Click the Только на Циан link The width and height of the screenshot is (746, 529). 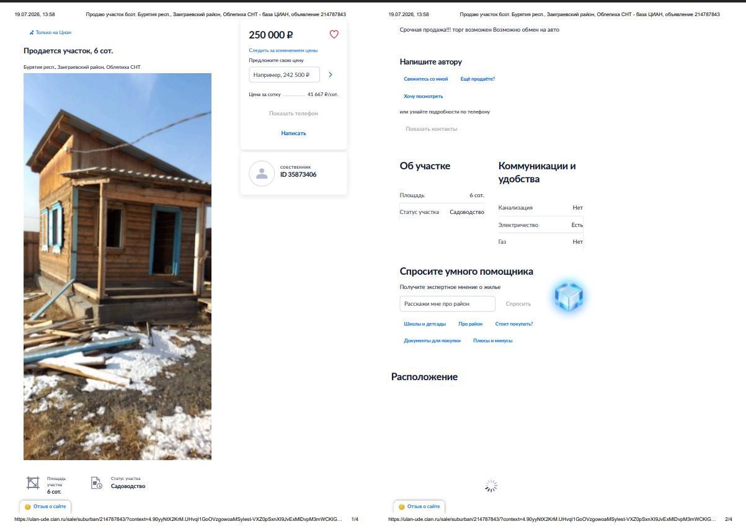point(53,32)
